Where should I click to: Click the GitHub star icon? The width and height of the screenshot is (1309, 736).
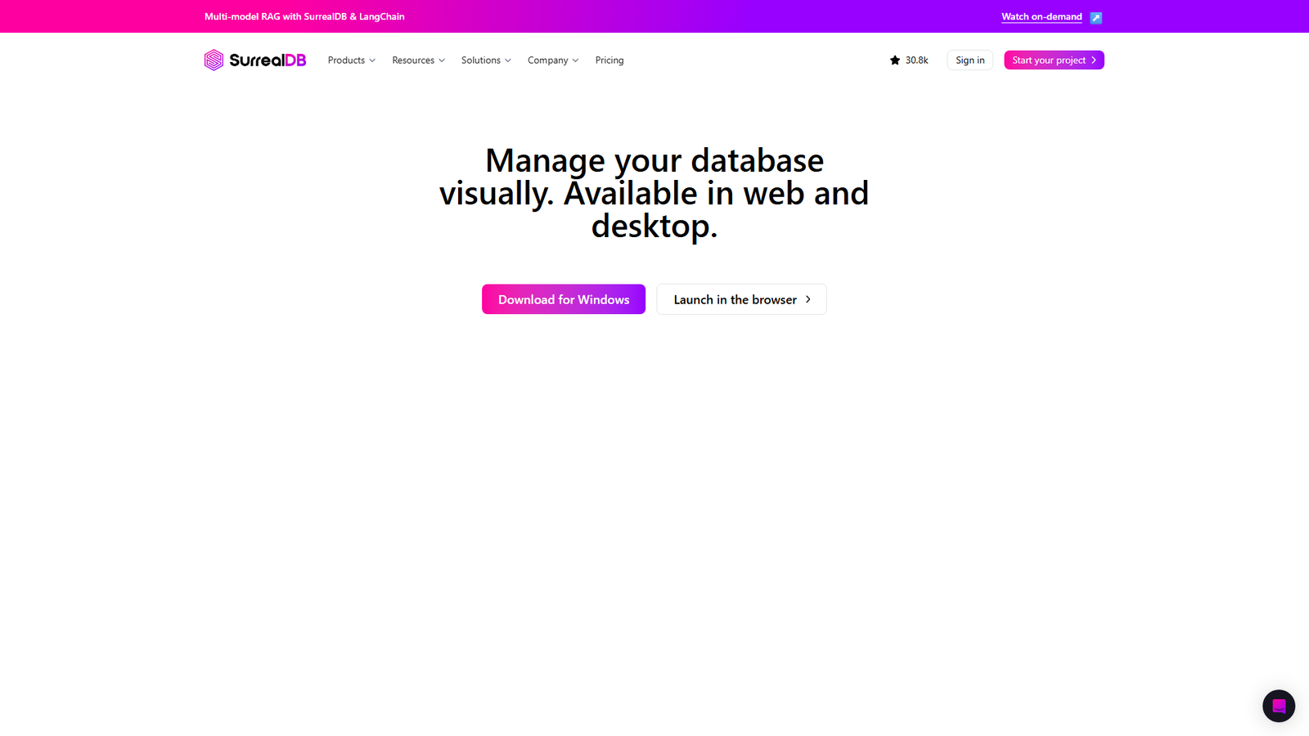click(895, 61)
